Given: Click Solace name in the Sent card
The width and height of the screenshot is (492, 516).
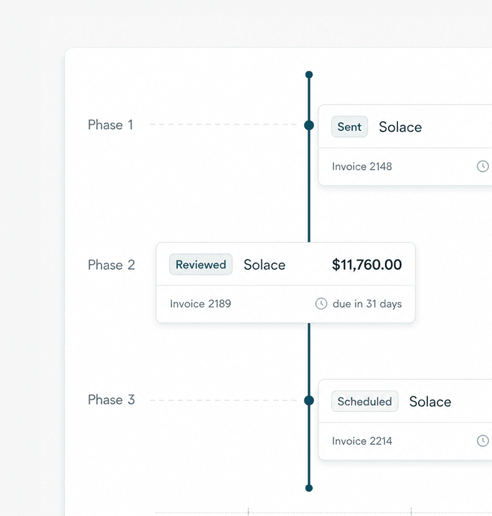Looking at the screenshot, I should (400, 127).
